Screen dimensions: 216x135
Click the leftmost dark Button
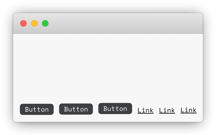(37, 109)
